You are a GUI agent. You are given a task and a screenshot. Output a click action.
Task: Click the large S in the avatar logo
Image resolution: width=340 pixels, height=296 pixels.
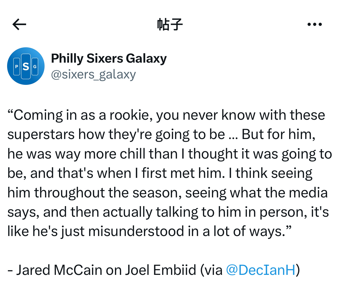coord(26,67)
